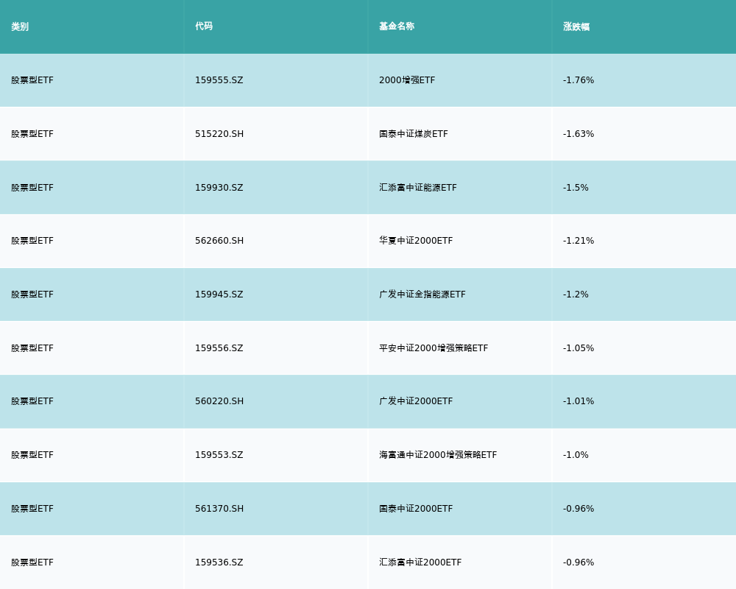Click fund name 汇添富中证能源ETF

coord(418,188)
